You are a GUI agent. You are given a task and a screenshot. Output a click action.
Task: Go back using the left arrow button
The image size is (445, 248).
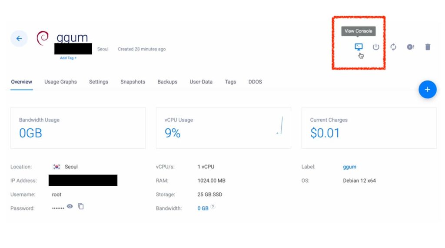pos(19,39)
